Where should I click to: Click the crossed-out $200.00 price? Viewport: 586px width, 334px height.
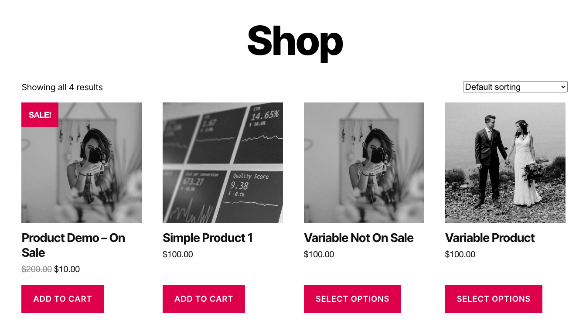point(37,269)
